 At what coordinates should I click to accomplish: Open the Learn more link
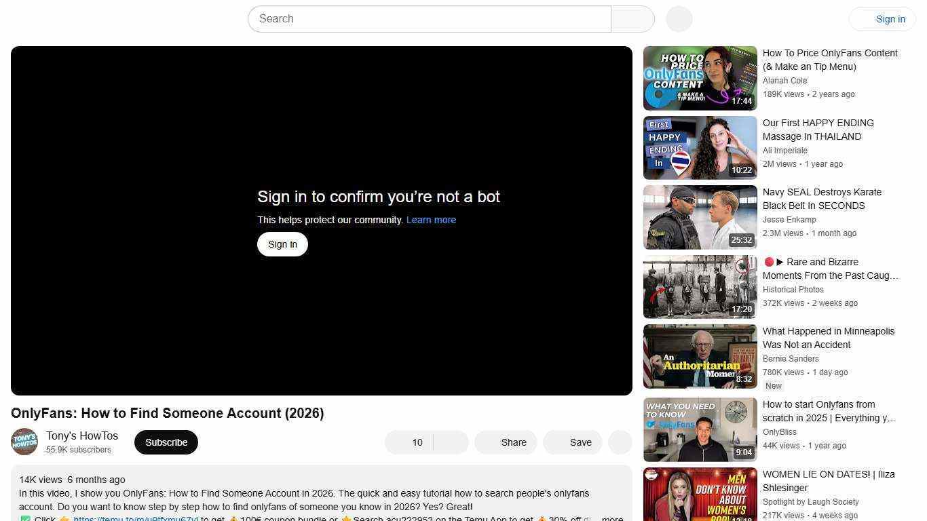click(x=430, y=219)
